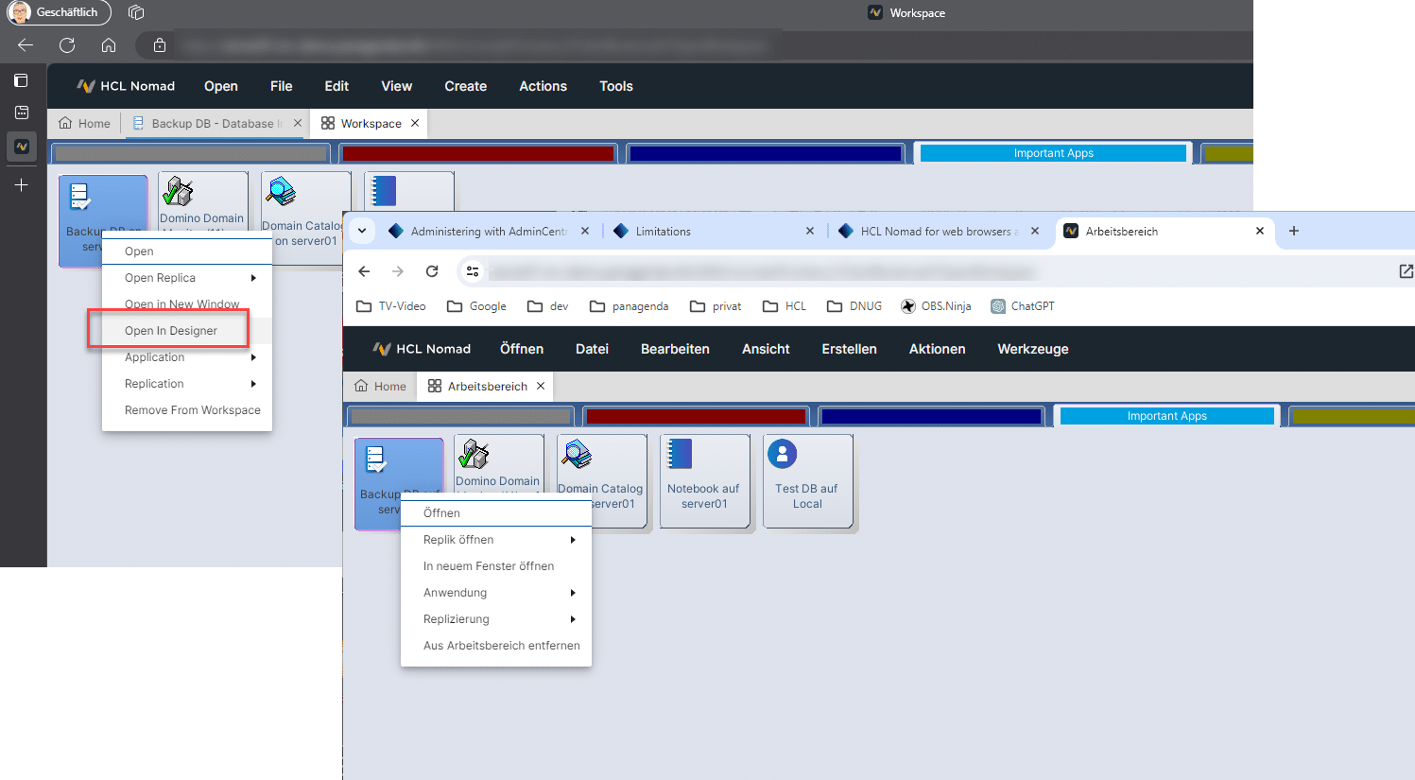Open the Test DB auf Local tile
This screenshot has width=1415, height=780.
[806, 479]
